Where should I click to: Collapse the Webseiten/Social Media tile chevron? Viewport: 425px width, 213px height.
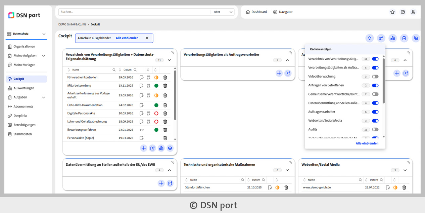tap(405, 170)
